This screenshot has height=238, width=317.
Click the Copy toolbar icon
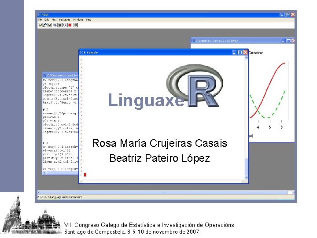coord(55,25)
